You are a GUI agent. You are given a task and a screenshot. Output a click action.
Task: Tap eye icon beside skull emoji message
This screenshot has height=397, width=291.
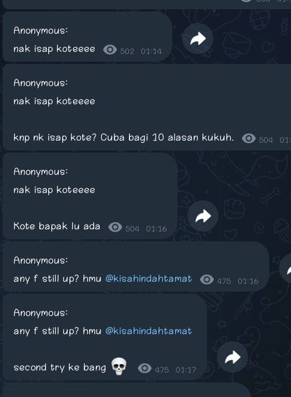click(x=144, y=368)
